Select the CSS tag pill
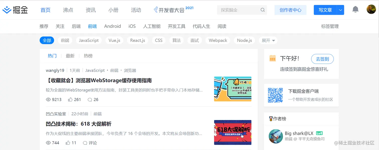Screen dimensions: 379x150 click(x=159, y=40)
